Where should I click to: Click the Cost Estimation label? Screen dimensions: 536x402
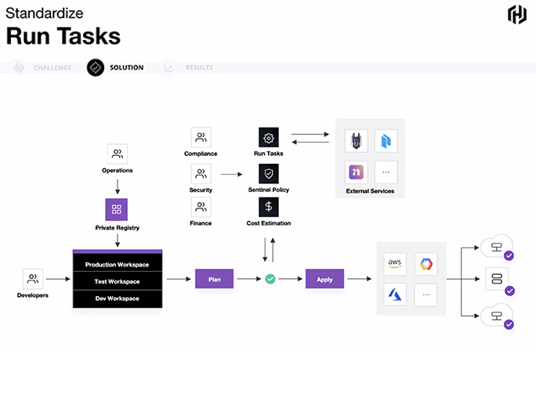click(269, 223)
